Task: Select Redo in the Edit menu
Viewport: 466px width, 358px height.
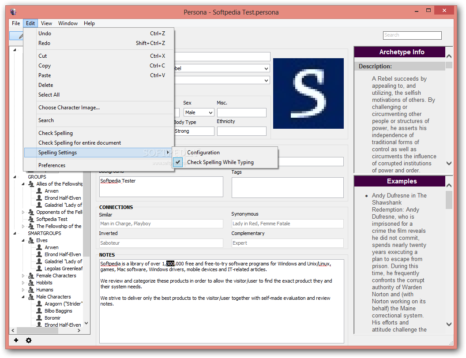Action: tap(99, 43)
